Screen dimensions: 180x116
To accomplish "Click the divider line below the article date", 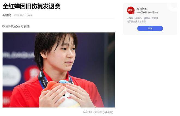I will (59, 19).
